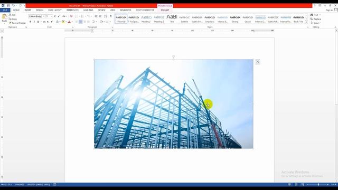Open Word Help question mark
338x190 pixels.
pyautogui.click(x=315, y=6)
